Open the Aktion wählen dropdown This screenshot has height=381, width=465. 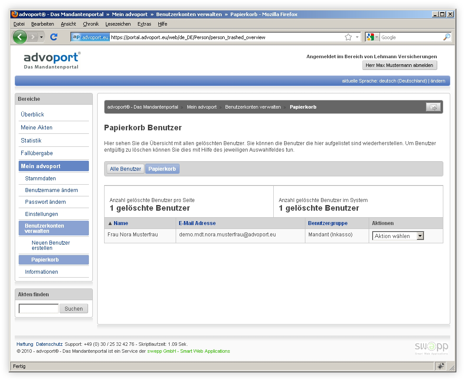pyautogui.click(x=398, y=236)
